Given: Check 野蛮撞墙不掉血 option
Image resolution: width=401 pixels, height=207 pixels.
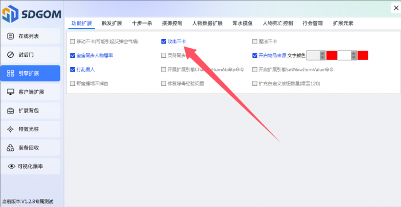Looking at the screenshot, I should pos(72,83).
